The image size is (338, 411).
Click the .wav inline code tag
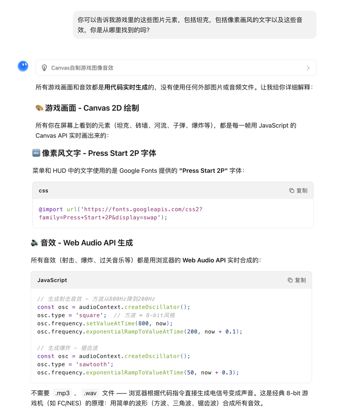click(90, 393)
